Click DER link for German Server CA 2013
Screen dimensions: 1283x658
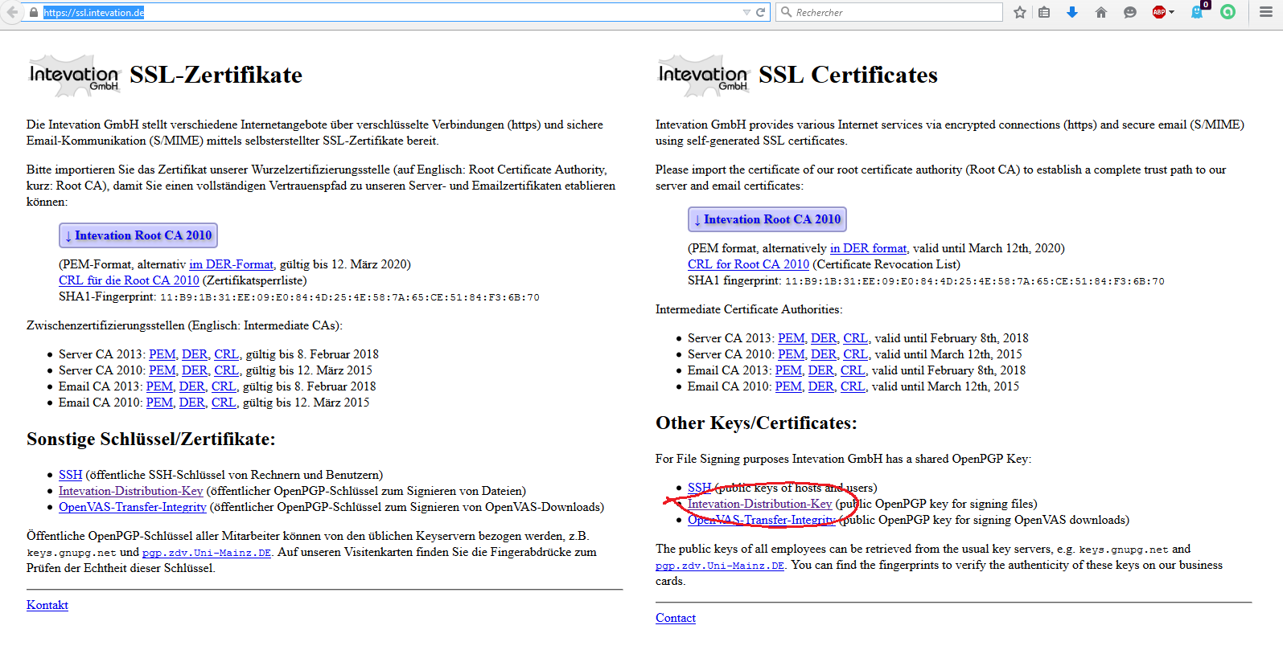click(195, 354)
